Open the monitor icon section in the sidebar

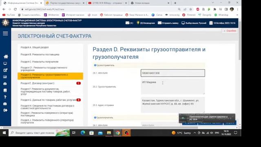(5, 64)
